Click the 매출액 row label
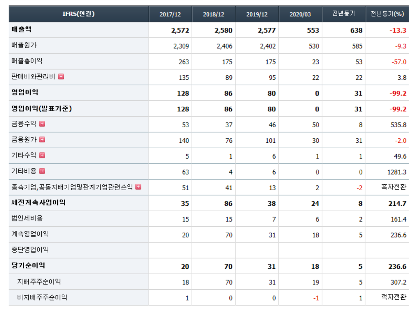This screenshot has height=311, width=416. point(21,29)
